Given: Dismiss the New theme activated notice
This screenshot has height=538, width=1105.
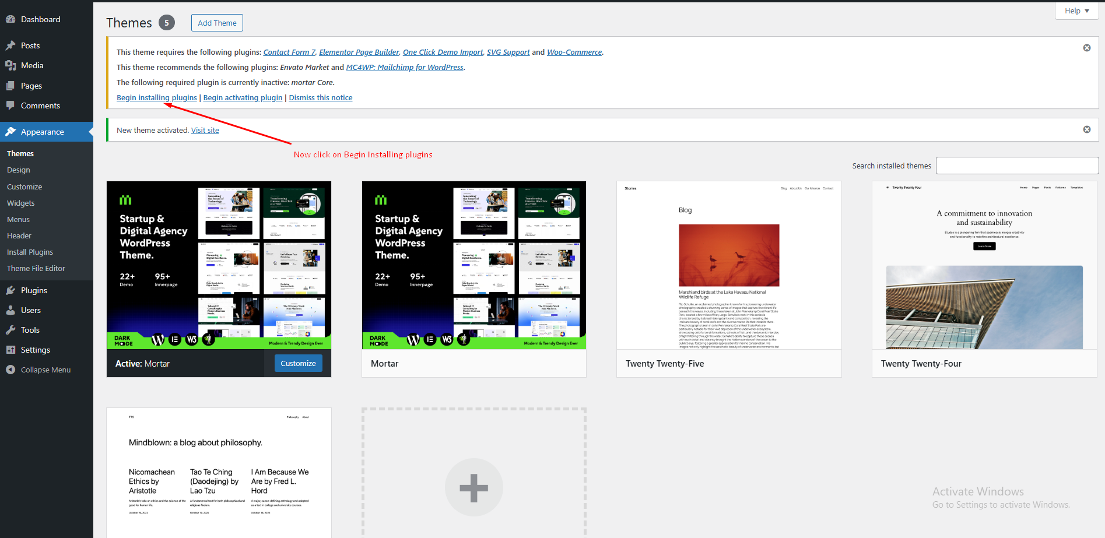Looking at the screenshot, I should click(1087, 129).
